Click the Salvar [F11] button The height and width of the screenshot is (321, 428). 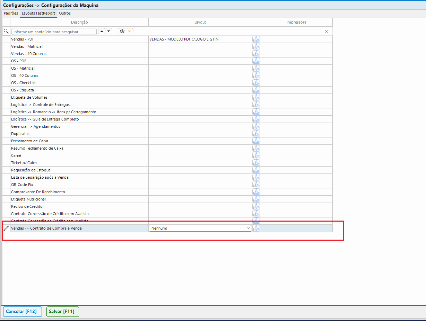coord(62,312)
